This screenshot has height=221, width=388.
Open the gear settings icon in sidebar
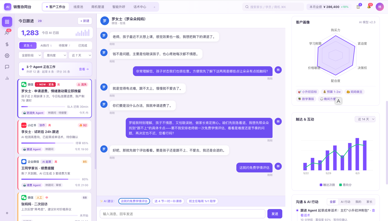pyautogui.click(x=7, y=56)
